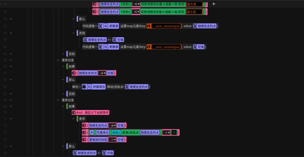
Task: Toggle eye icon on line 73 distance condition
Action: point(84,133)
